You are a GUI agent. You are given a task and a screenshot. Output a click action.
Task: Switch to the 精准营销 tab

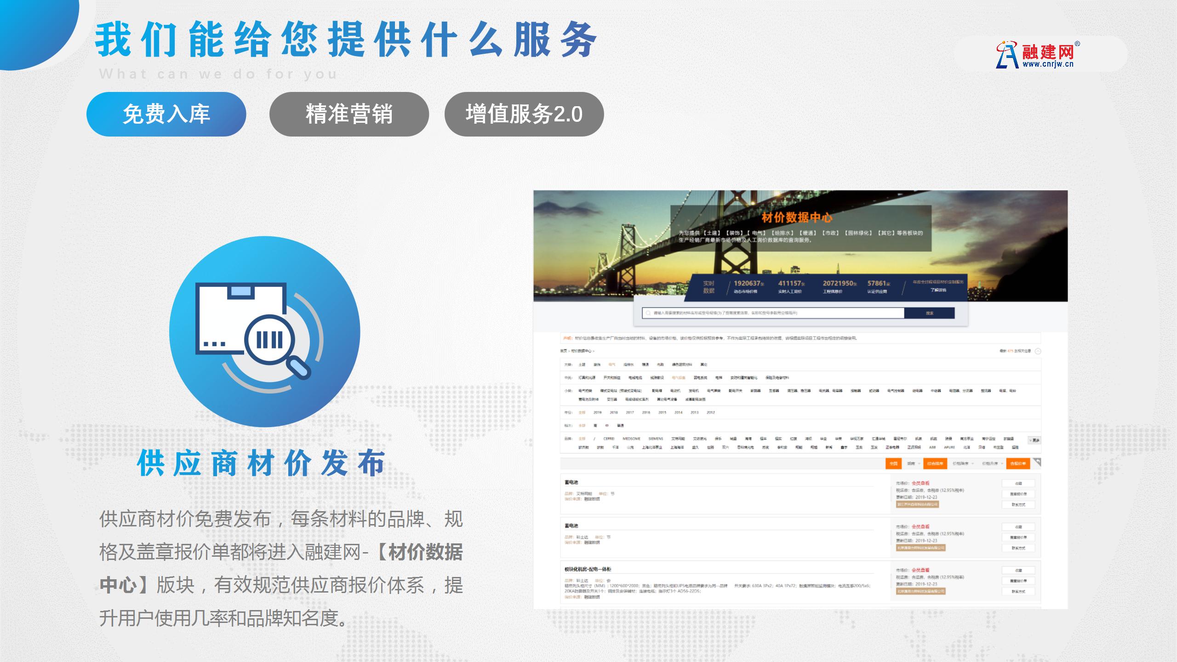tap(349, 114)
